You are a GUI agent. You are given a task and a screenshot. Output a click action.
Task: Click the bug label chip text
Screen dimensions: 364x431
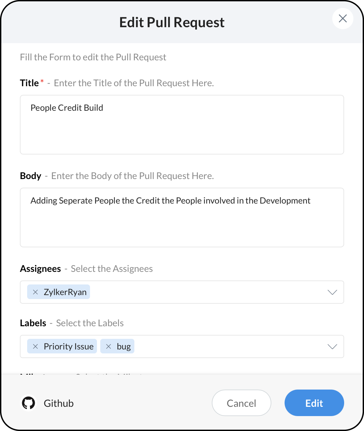[x=124, y=346]
